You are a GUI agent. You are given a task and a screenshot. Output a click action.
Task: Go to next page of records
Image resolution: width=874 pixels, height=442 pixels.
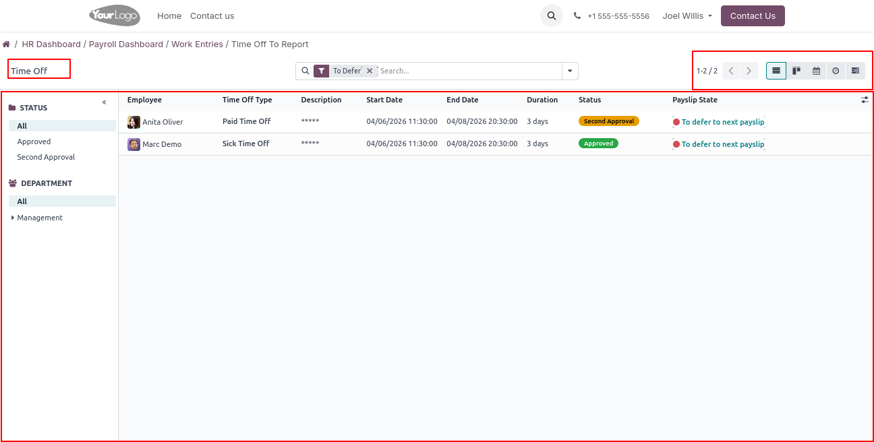(749, 71)
